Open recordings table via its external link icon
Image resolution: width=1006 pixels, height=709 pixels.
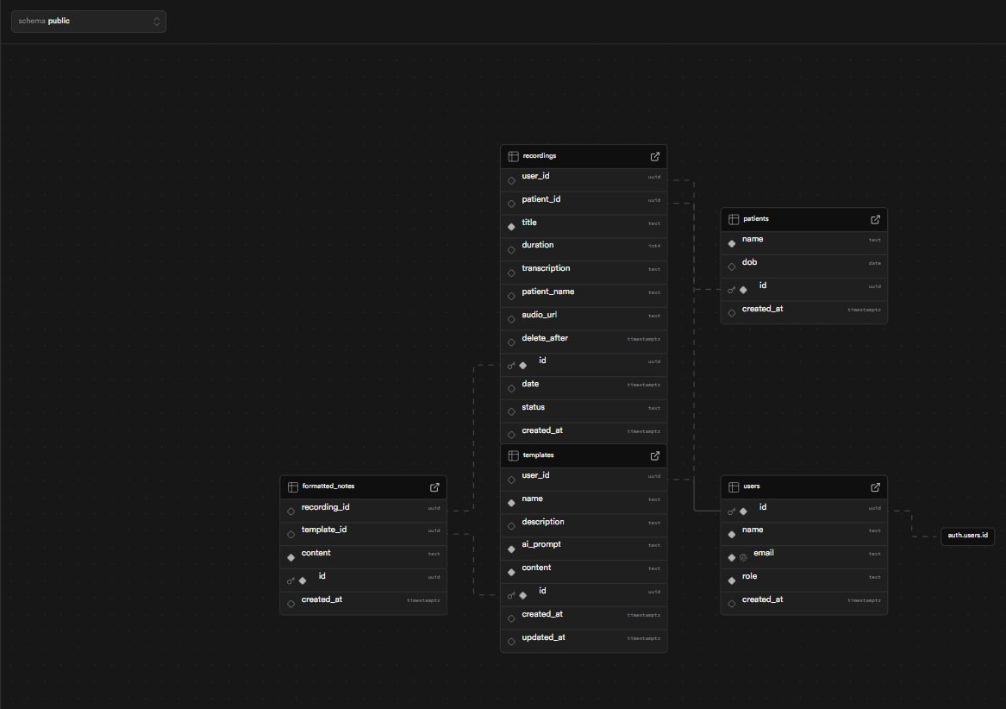[x=654, y=156]
